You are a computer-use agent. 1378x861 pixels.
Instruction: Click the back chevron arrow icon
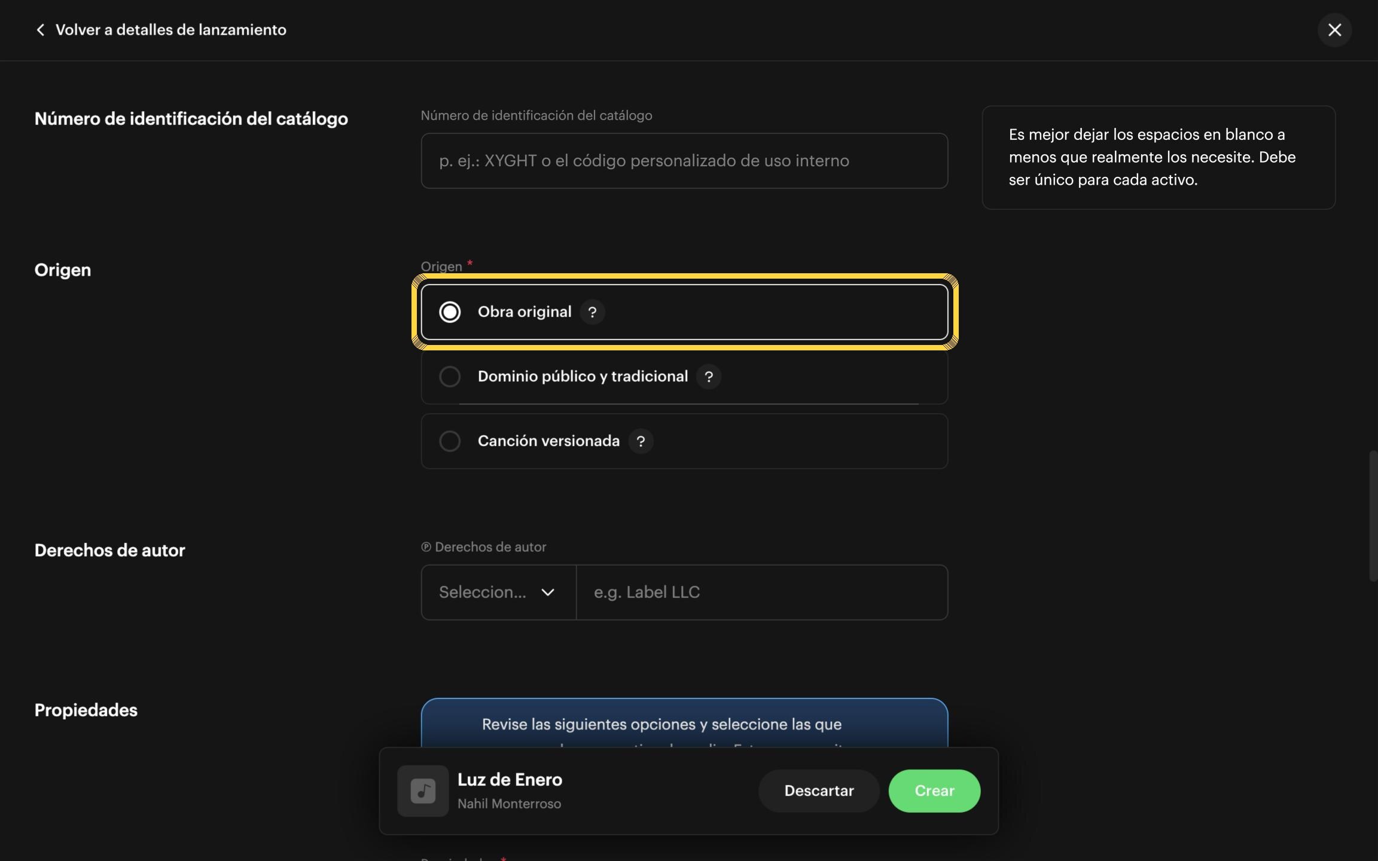point(40,30)
